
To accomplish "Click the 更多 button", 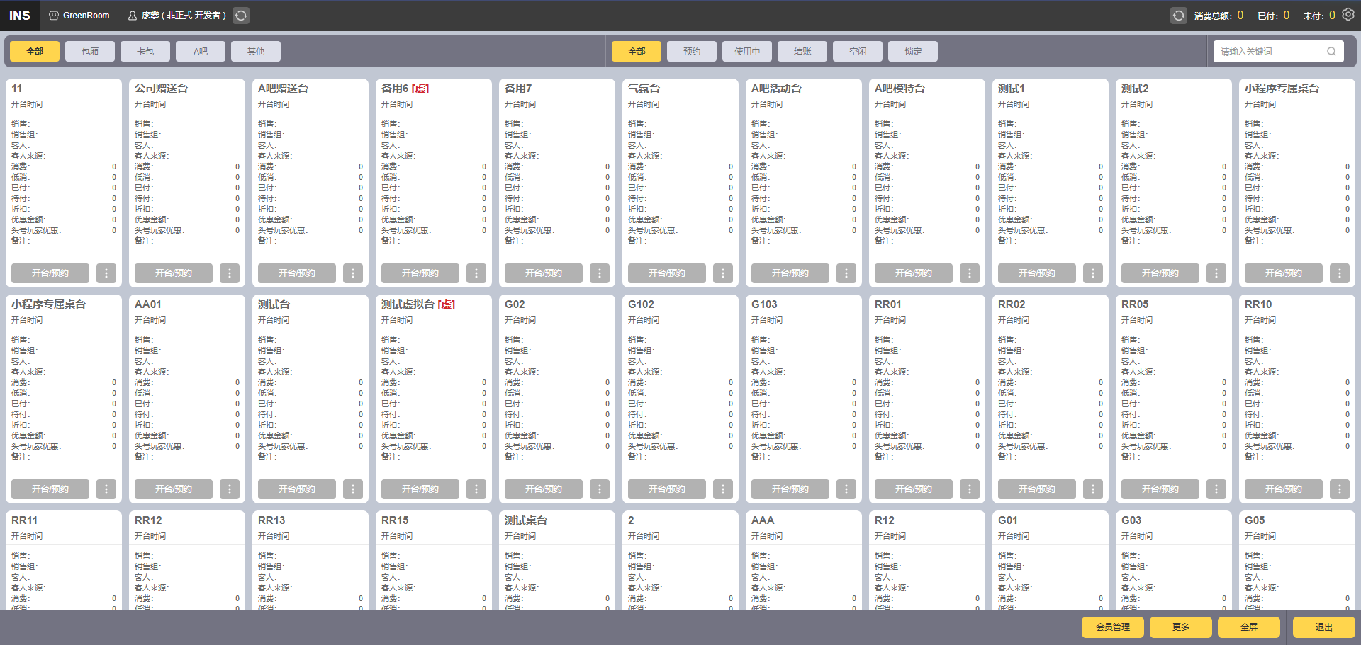I will click(x=1181, y=627).
